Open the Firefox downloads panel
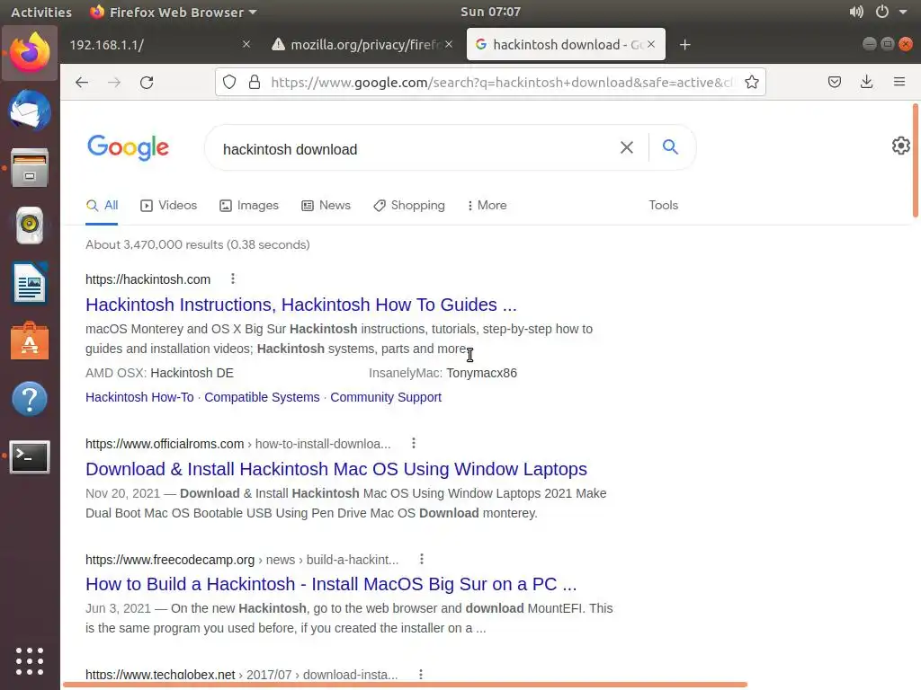 pyautogui.click(x=866, y=82)
